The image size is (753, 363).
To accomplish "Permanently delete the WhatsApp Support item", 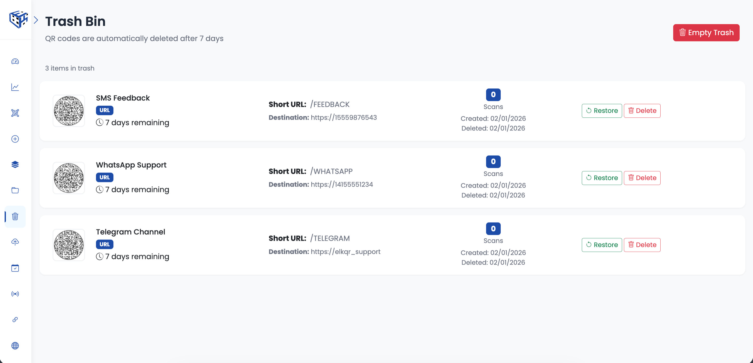I will [x=642, y=178].
